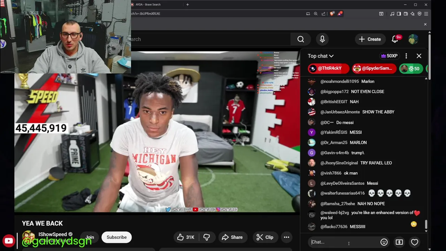Select the @ThtR4ckY pinned super chat chip
The height and width of the screenshot is (251, 446).
(x=329, y=68)
